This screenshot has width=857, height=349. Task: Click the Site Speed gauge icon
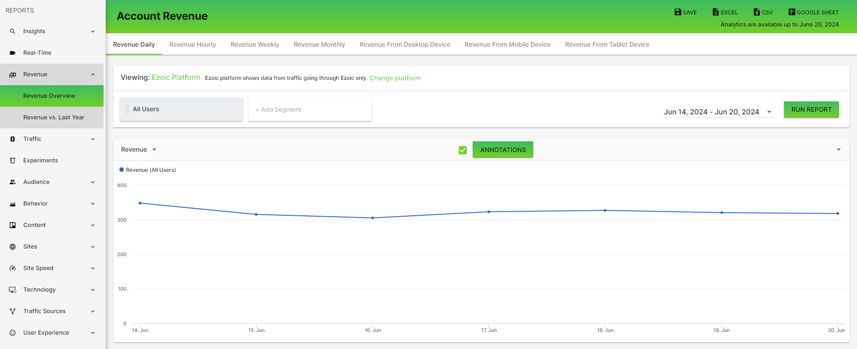pos(13,268)
